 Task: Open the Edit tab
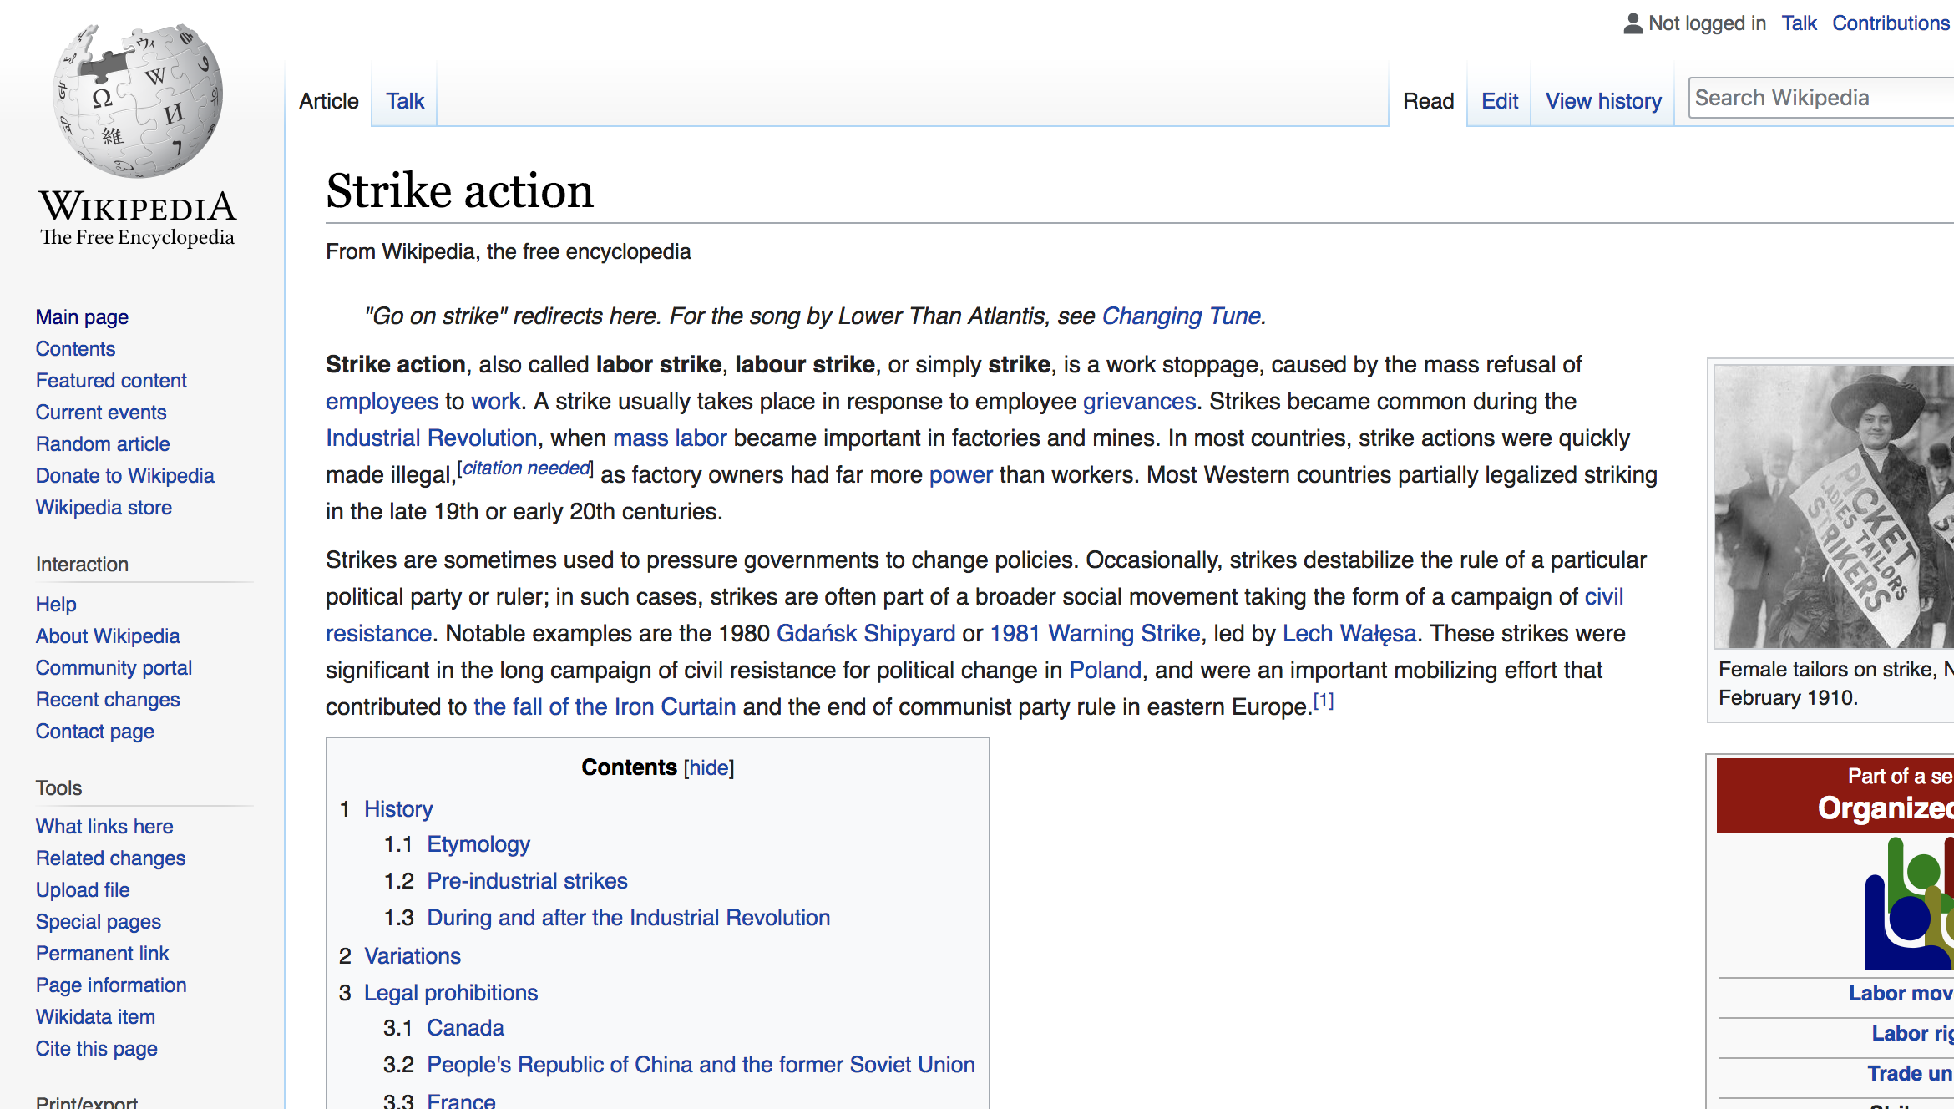(1500, 101)
